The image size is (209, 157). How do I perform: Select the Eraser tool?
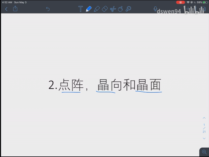tap(105, 9)
